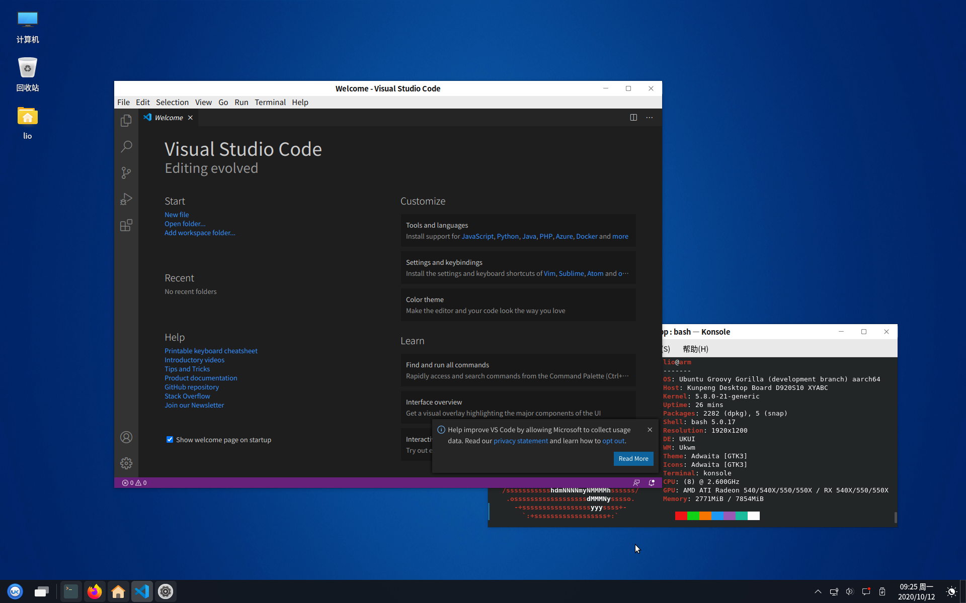Screen dimensions: 966x603
Task: Click the split editor right icon
Action: coord(633,118)
